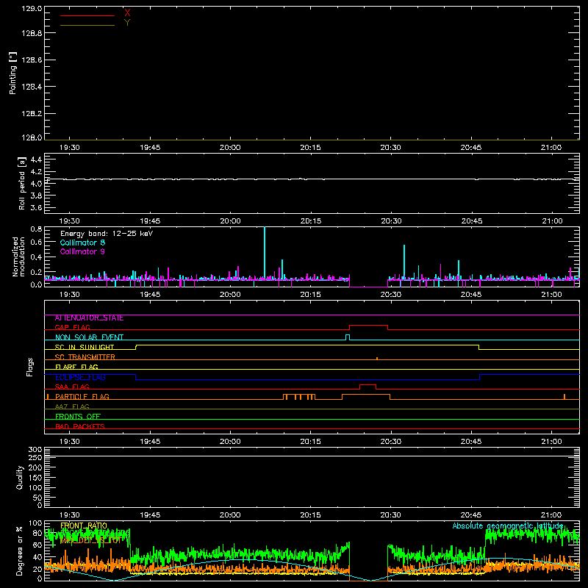Click the 150 tick on Quality axis

[x=35, y=478]
